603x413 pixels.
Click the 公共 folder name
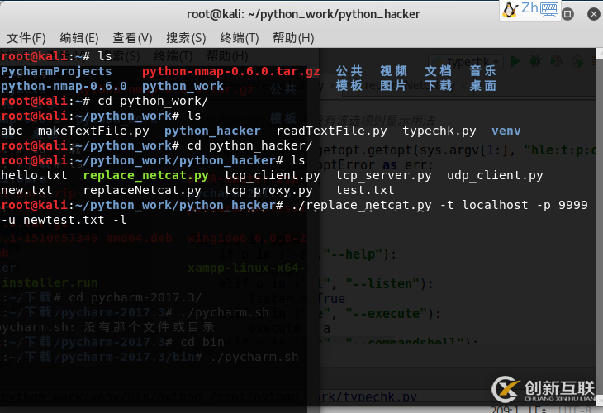point(349,71)
